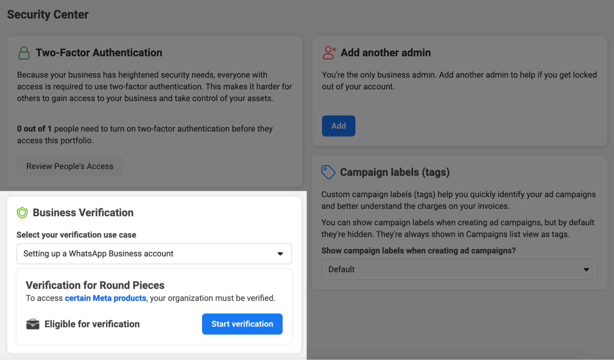The width and height of the screenshot is (614, 360).
Task: Click Verification for Round Pieces title
Action: (95, 285)
